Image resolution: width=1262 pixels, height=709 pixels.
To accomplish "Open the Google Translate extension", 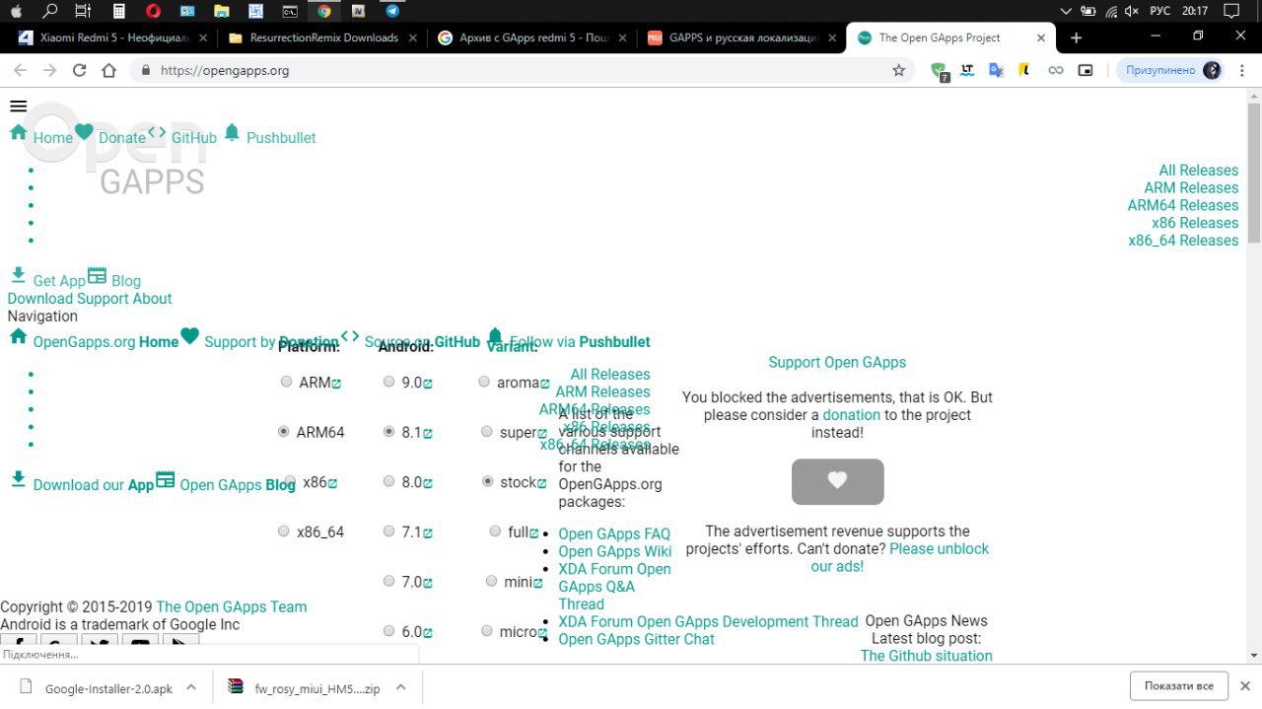I will pos(996,70).
